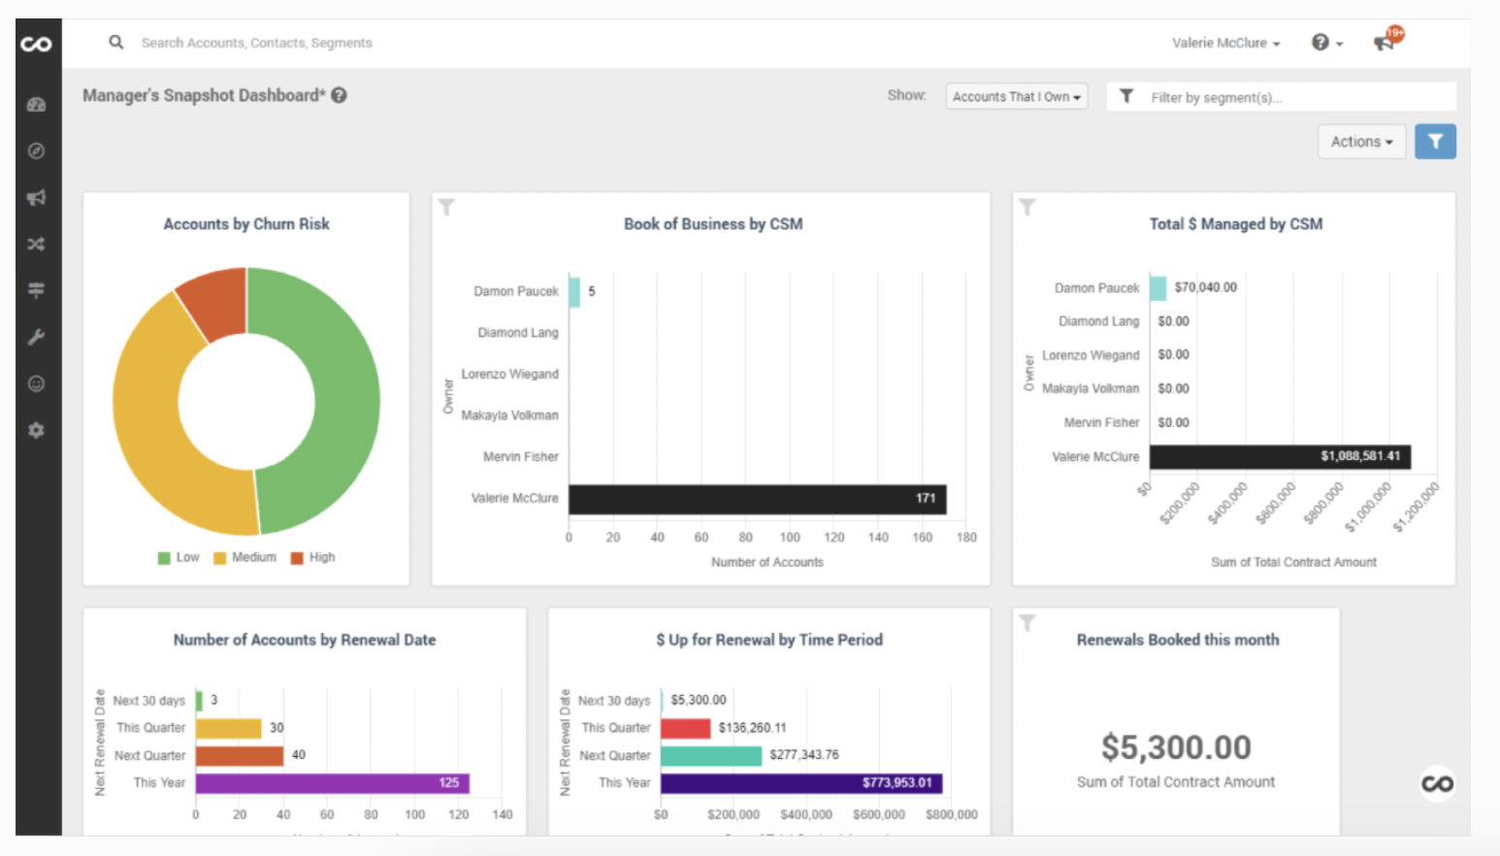Click help icon next to dashboard title

[x=339, y=95]
